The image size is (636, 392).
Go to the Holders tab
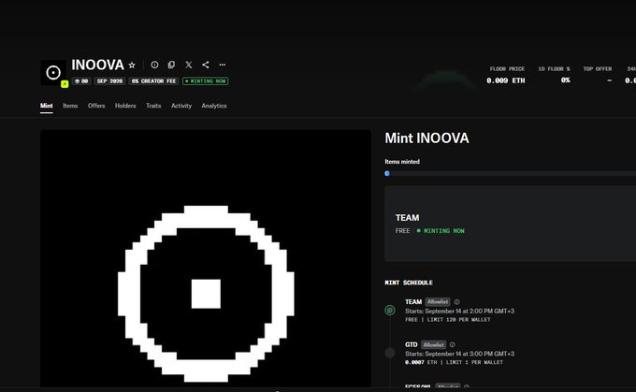[x=125, y=106]
